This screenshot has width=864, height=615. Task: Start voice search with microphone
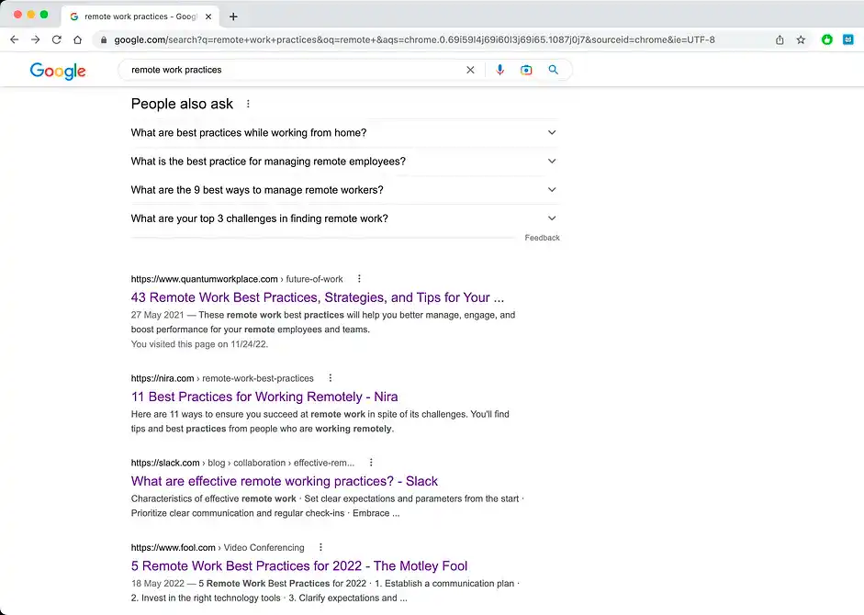(499, 70)
